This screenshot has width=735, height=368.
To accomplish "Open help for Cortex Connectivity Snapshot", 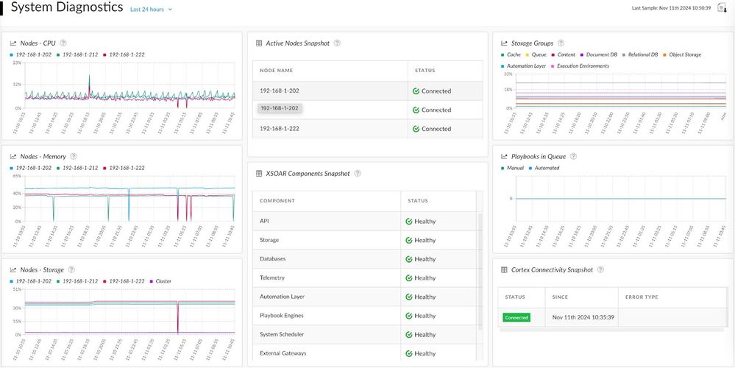I will click(600, 270).
